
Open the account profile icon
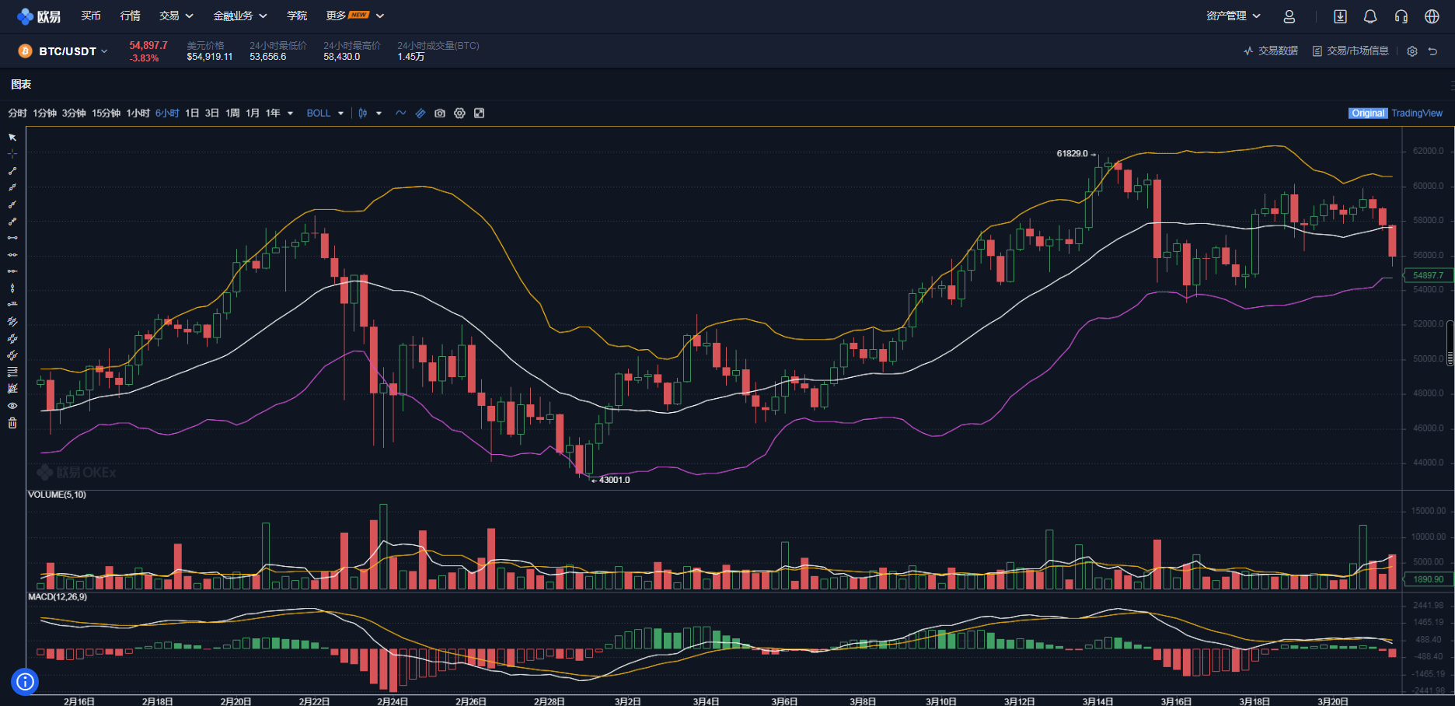point(1289,16)
